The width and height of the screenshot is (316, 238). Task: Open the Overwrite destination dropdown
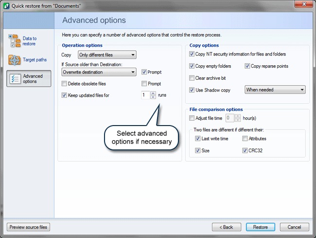(x=99, y=72)
